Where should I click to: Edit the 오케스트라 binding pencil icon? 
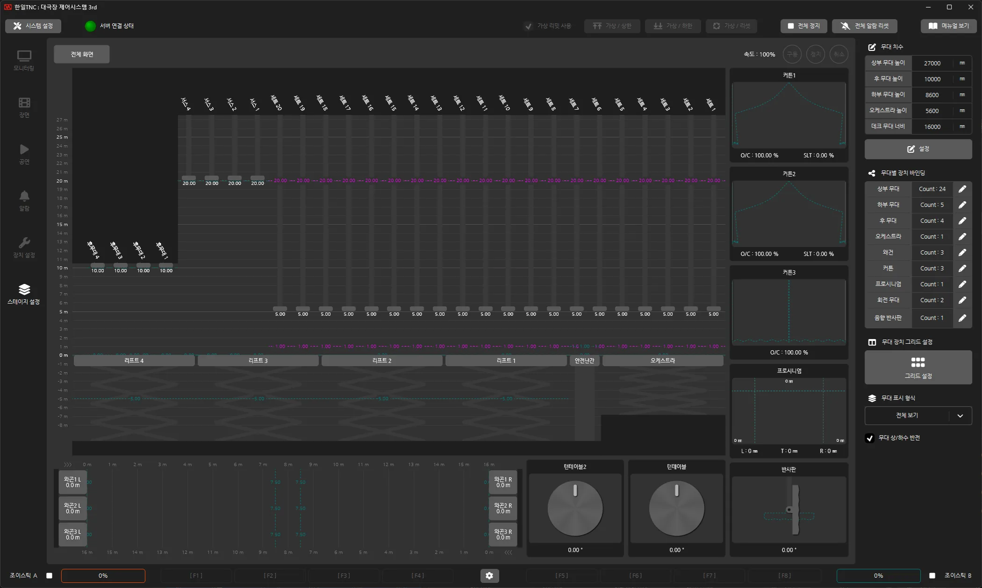click(962, 237)
